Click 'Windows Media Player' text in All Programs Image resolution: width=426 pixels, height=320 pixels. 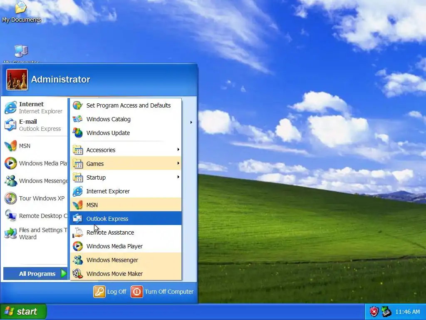click(x=114, y=246)
